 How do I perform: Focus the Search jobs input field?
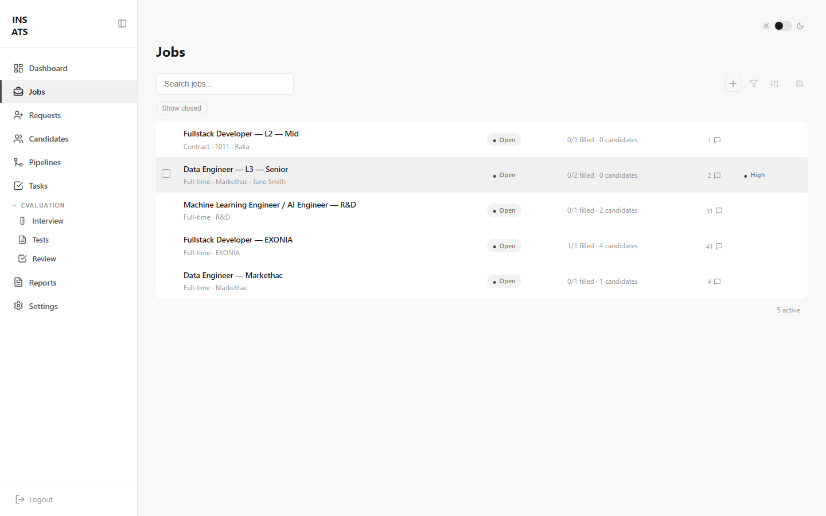(225, 84)
